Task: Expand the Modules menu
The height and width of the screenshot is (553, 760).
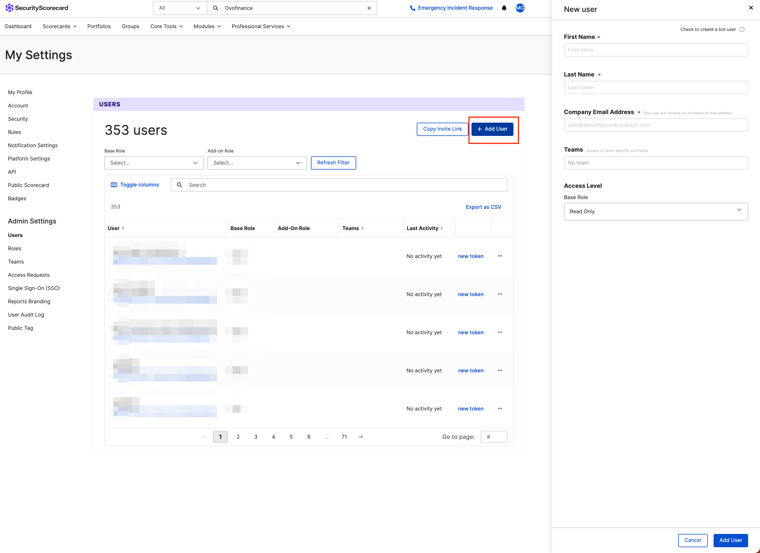Action: (x=207, y=27)
